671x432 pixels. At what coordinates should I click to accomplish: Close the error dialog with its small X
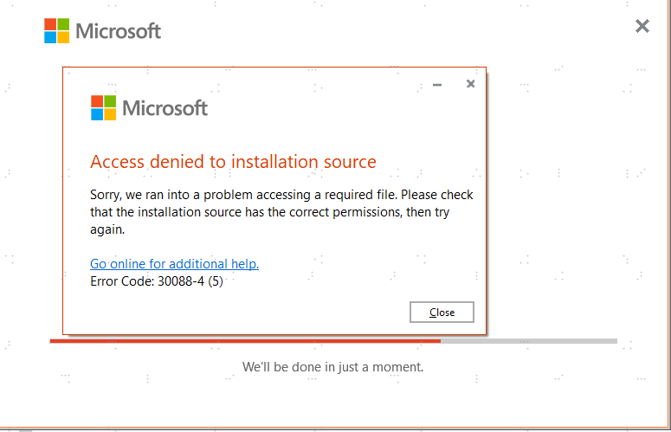(470, 84)
